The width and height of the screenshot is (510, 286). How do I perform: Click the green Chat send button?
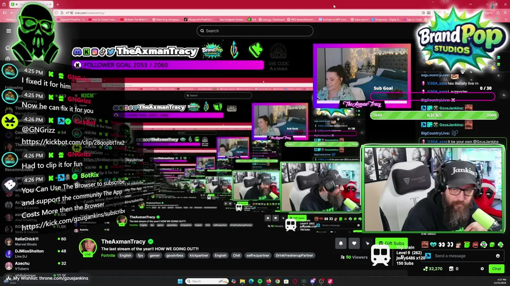point(496,269)
